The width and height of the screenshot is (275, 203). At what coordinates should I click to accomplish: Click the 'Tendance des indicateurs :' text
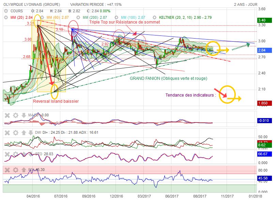point(191,95)
